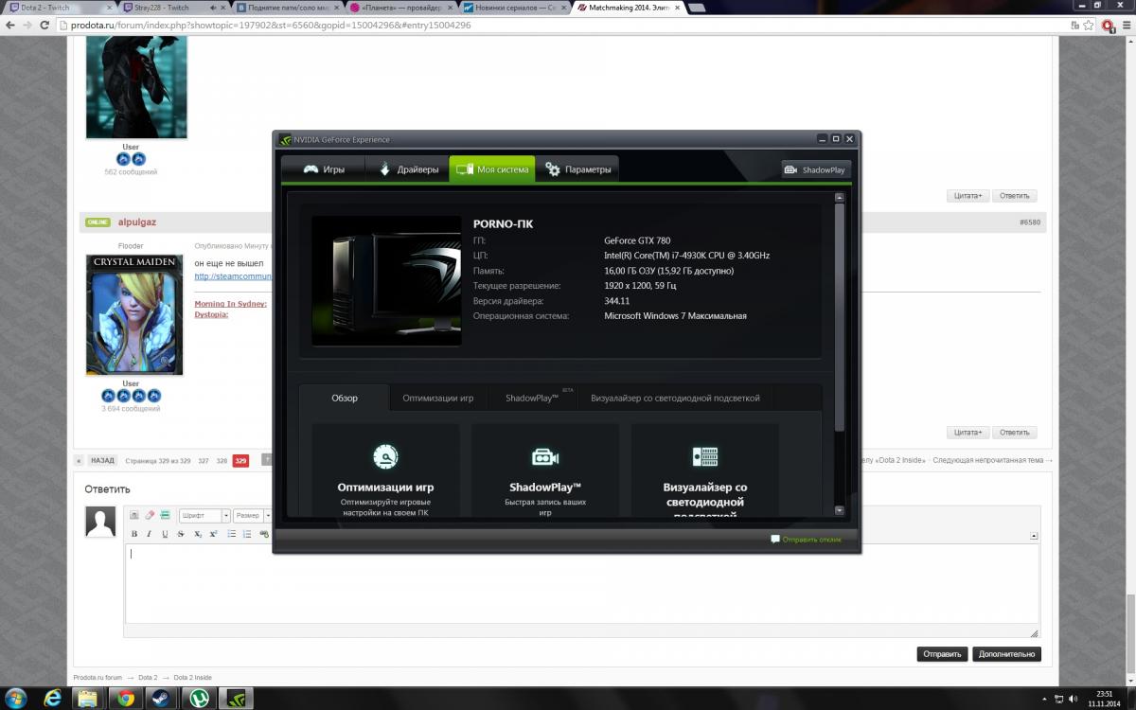The width and height of the screenshot is (1136, 710).
Task: Open the Размер size dropdown
Action: click(250, 516)
